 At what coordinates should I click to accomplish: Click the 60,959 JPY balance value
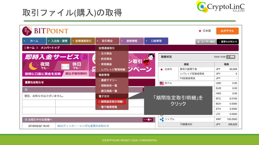tap(233, 69)
